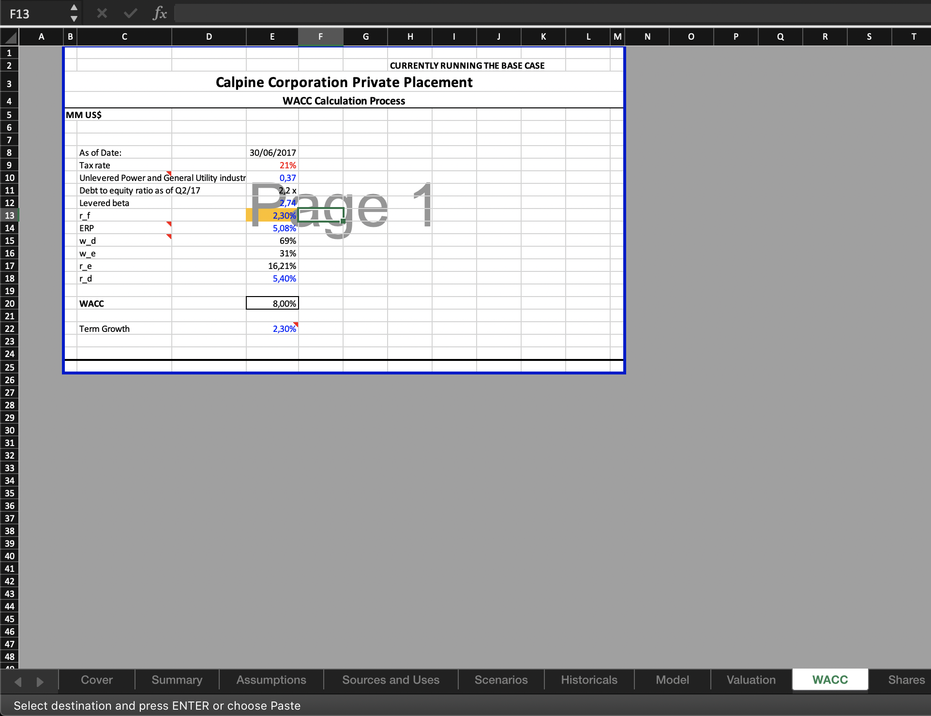Image resolution: width=931 pixels, height=716 pixels.
Task: Open the Shares sheet tab
Action: click(x=906, y=680)
